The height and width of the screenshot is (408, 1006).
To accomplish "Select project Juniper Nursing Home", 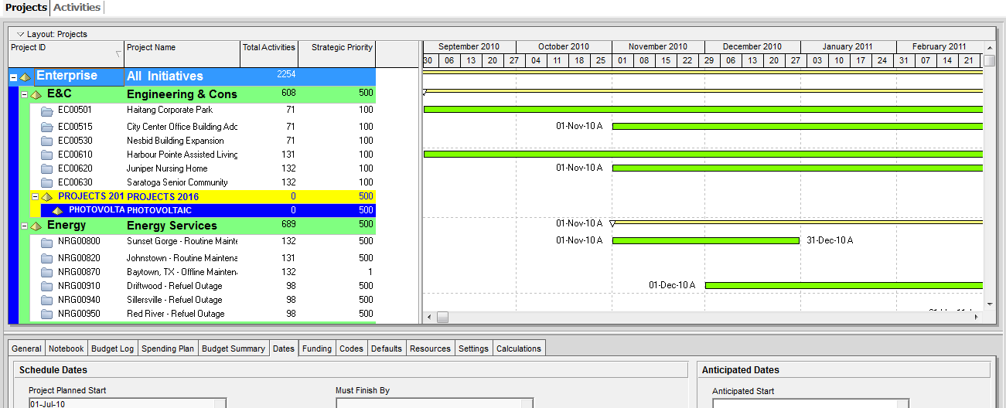I will [x=167, y=168].
